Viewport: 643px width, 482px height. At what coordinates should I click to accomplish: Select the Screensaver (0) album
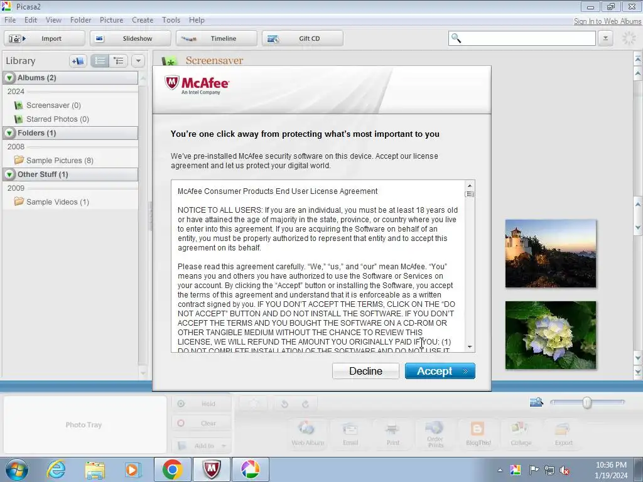pos(53,105)
